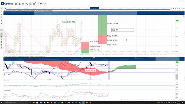Screen dimensions: 185x104
Task: Click the padlock icon in left sidebar
Action: point(1,36)
